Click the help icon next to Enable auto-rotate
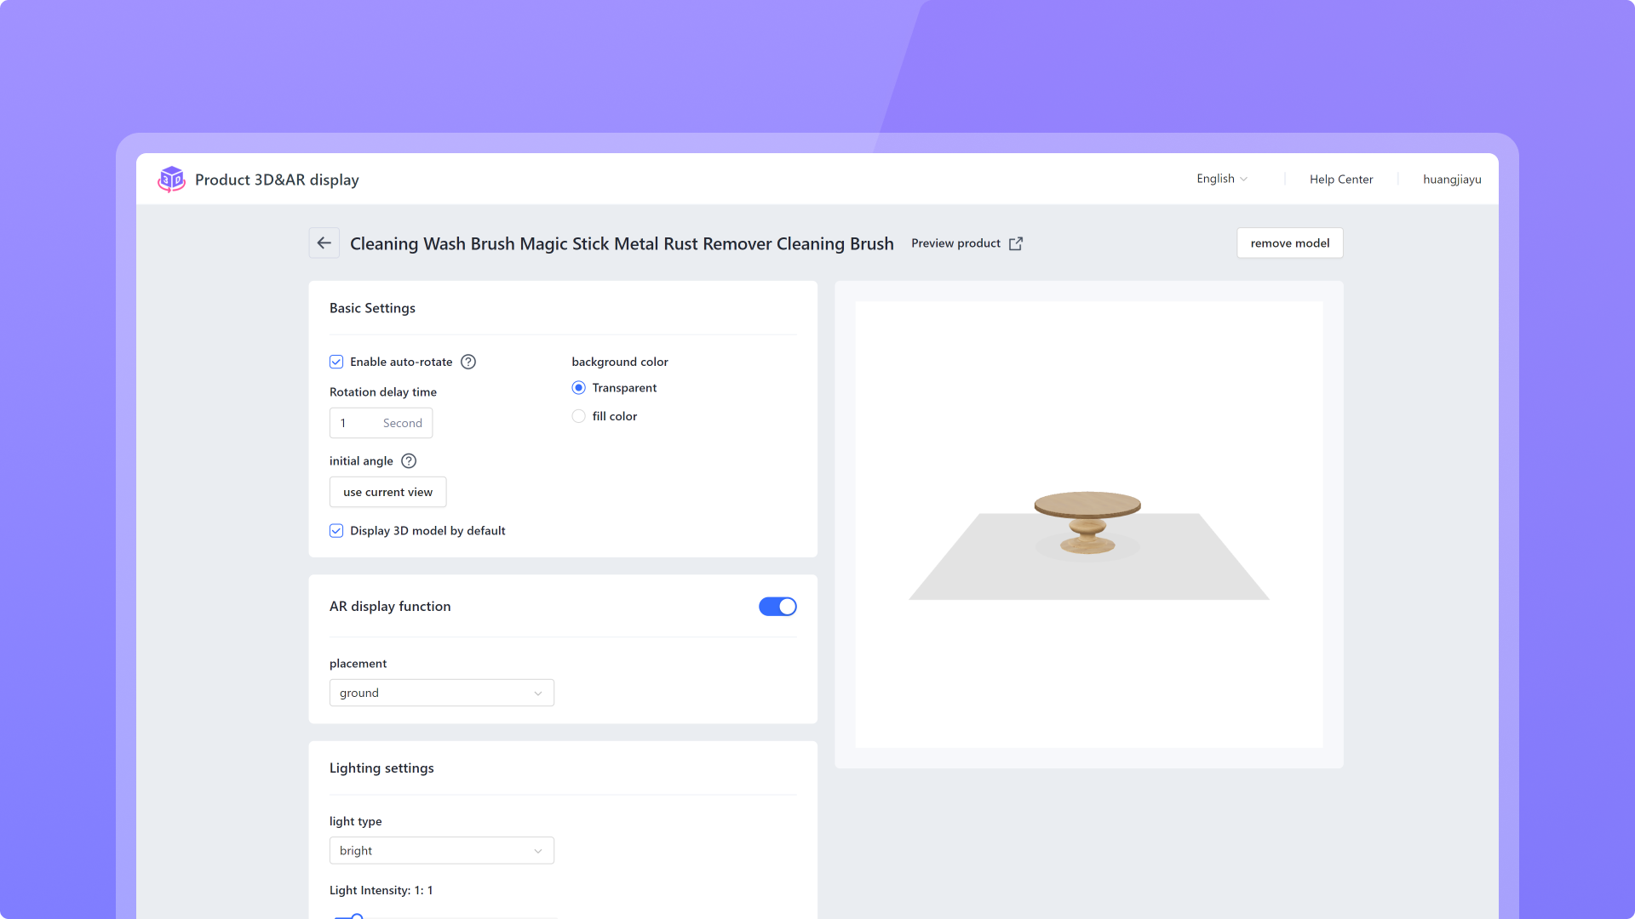The image size is (1635, 919). [468, 362]
